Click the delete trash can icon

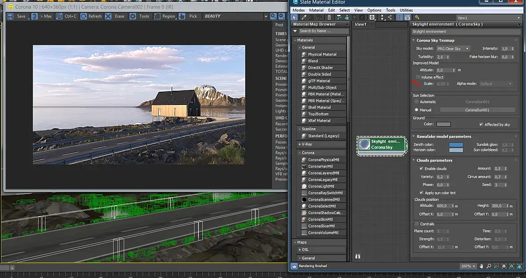329,17
